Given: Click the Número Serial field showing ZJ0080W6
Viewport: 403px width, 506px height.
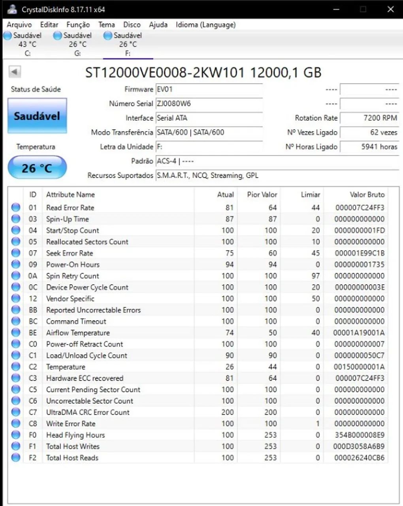Looking at the screenshot, I should (x=209, y=104).
